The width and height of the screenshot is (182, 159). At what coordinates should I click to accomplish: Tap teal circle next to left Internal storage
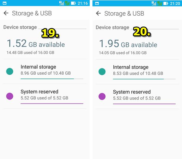(10, 71)
